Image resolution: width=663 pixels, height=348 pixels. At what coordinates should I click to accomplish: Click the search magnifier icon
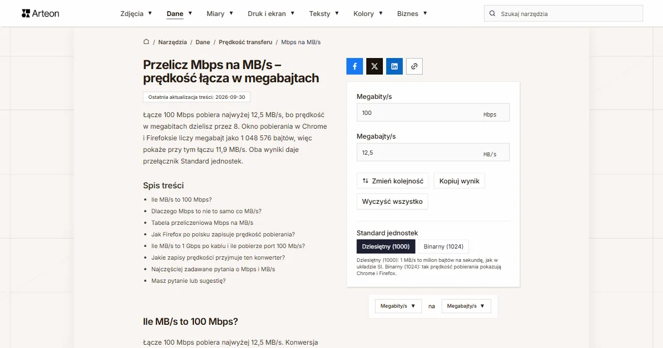point(492,14)
